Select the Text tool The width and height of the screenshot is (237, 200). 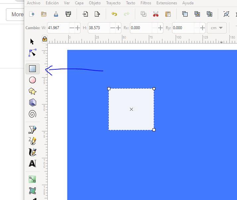(x=32, y=164)
